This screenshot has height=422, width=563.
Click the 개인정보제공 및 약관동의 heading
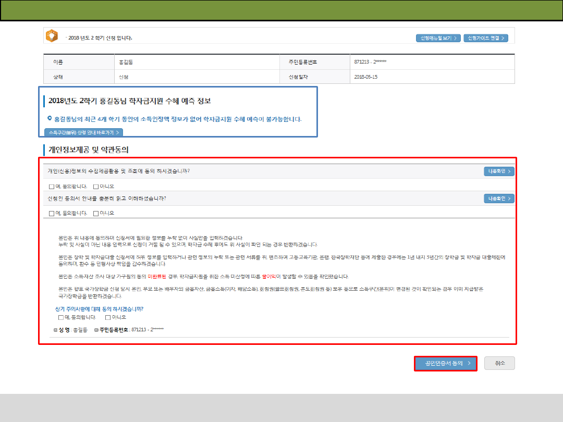coord(88,150)
